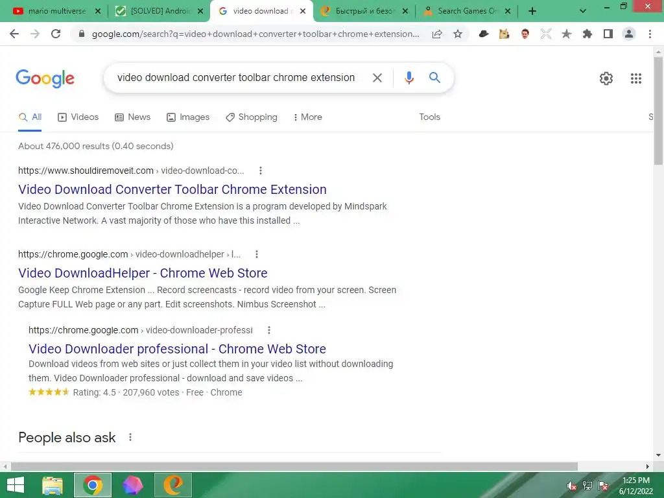Open Video Download Converter Toolbar Chrome Extension link

(x=172, y=189)
